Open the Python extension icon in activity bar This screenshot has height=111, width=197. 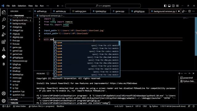tap(4, 57)
